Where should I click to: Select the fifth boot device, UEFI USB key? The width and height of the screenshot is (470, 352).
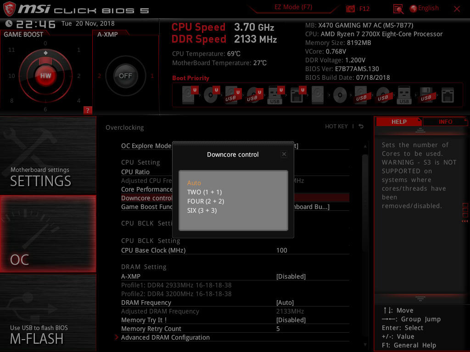click(x=276, y=95)
